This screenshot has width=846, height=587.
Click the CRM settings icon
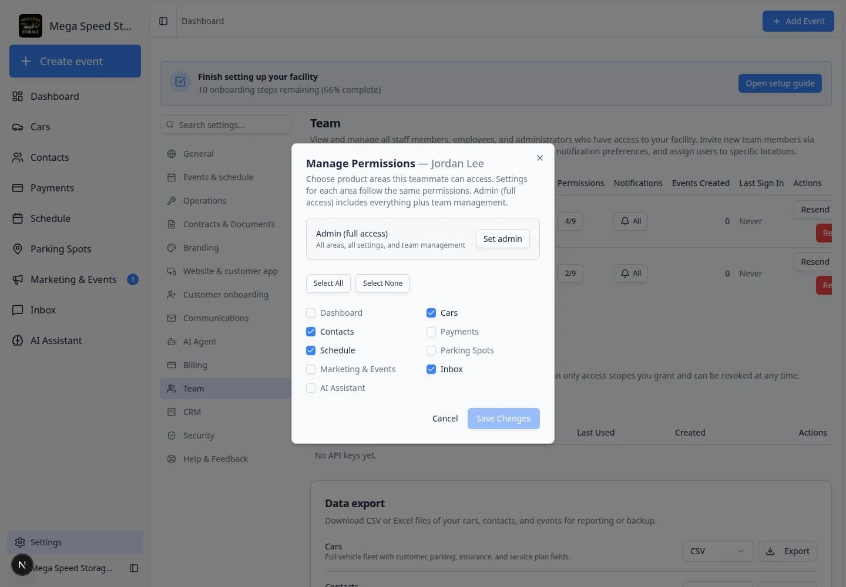pyautogui.click(x=172, y=412)
